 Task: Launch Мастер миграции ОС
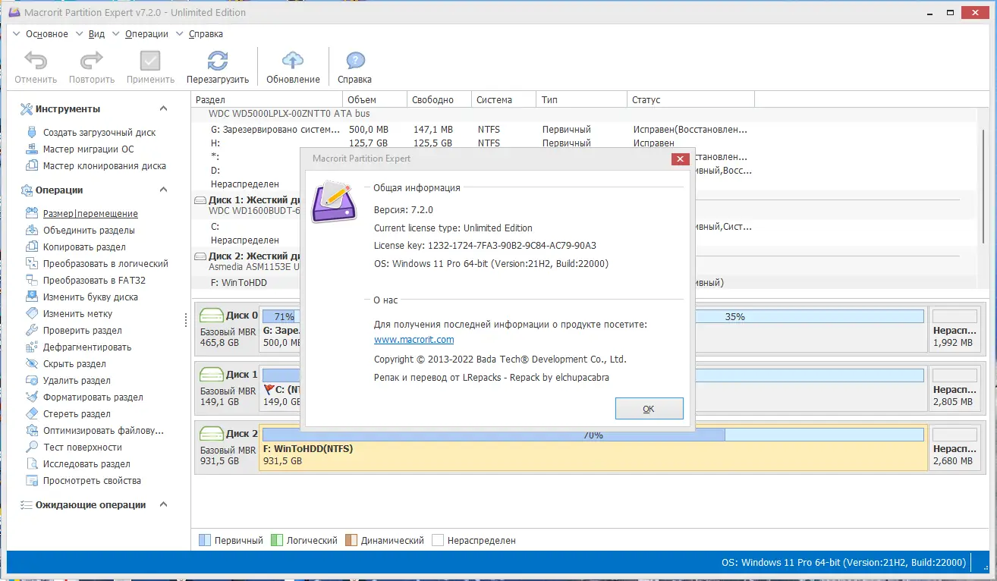(88, 149)
